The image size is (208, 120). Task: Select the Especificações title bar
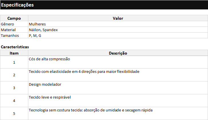pyautogui.click(x=104, y=5)
